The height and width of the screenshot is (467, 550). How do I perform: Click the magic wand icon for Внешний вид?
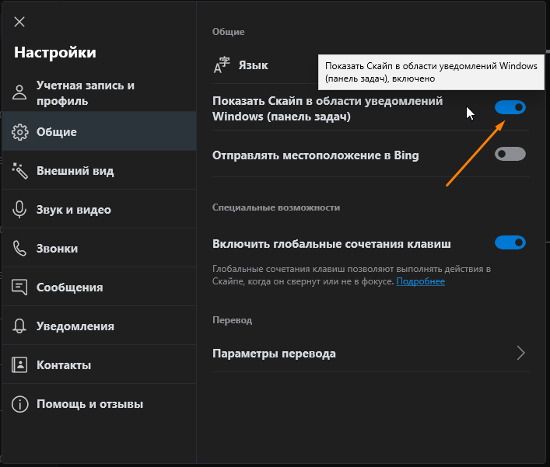(19, 171)
